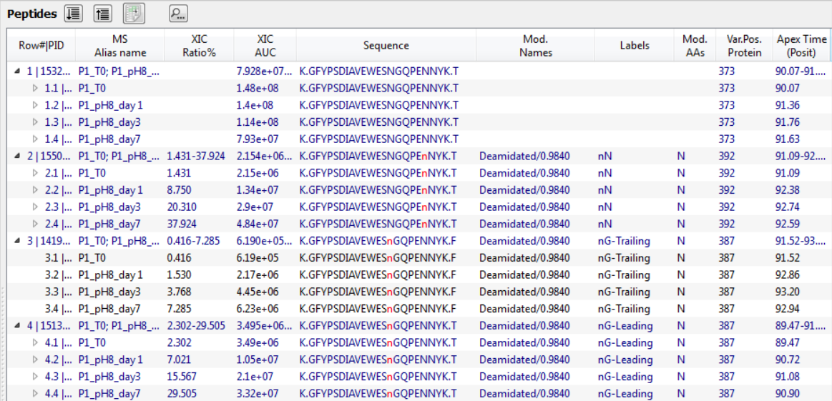Image resolution: width=832 pixels, height=401 pixels.
Task: Select sequence cell in row 1.3
Action: tap(379, 122)
